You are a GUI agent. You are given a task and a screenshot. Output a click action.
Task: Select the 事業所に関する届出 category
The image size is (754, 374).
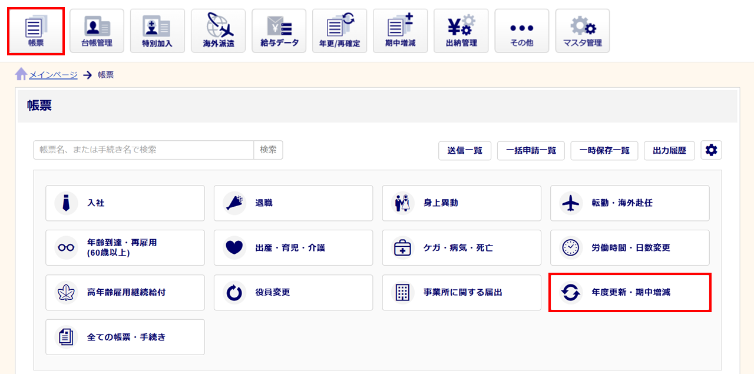tap(461, 293)
